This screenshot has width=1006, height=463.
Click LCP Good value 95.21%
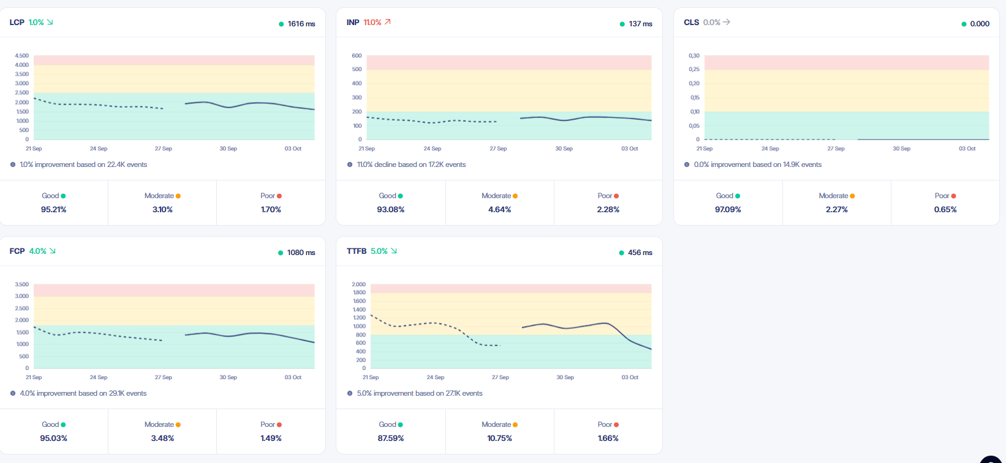tap(54, 209)
